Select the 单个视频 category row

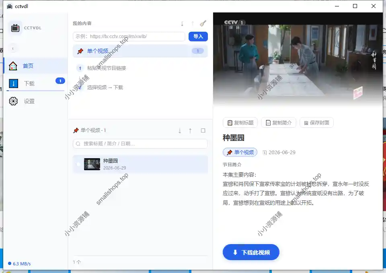tap(140, 51)
